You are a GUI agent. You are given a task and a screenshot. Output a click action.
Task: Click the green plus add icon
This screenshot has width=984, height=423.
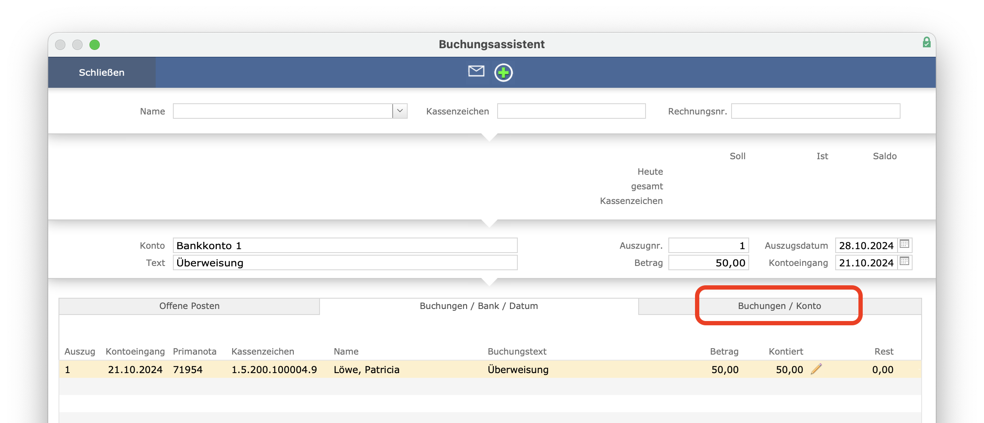click(x=503, y=72)
